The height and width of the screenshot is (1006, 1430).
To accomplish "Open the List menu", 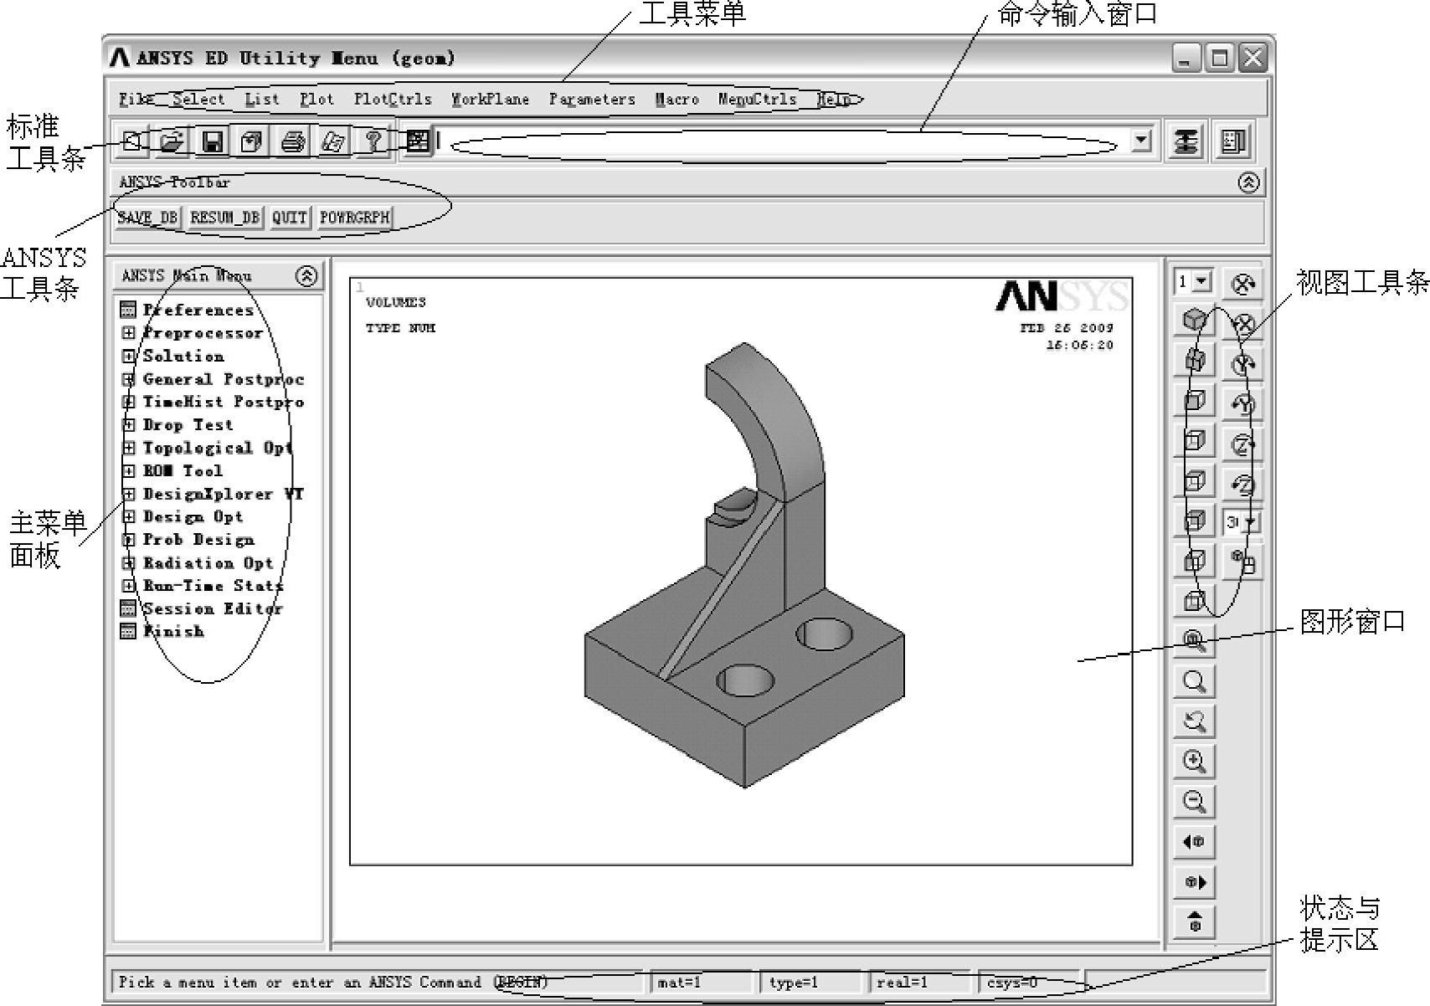I will (262, 99).
